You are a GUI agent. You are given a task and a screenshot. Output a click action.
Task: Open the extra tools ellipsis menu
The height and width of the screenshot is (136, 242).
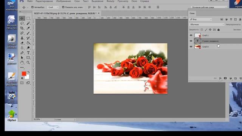click(22, 67)
